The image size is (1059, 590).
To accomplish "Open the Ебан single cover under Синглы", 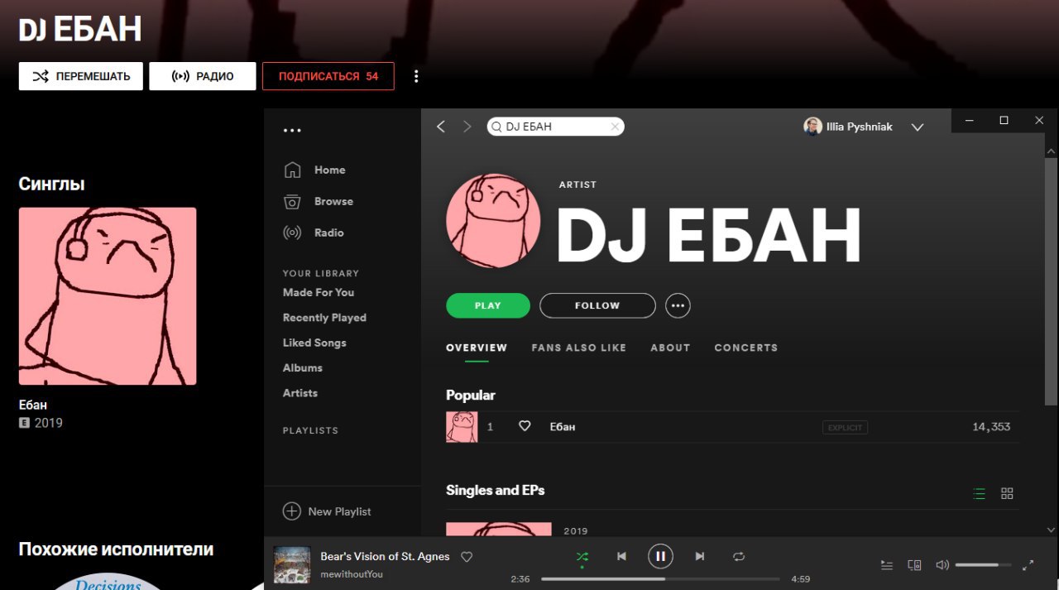I will [x=108, y=296].
